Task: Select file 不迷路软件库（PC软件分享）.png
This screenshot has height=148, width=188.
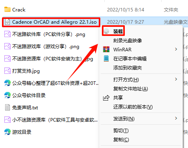Action: pyautogui.click(x=49, y=34)
